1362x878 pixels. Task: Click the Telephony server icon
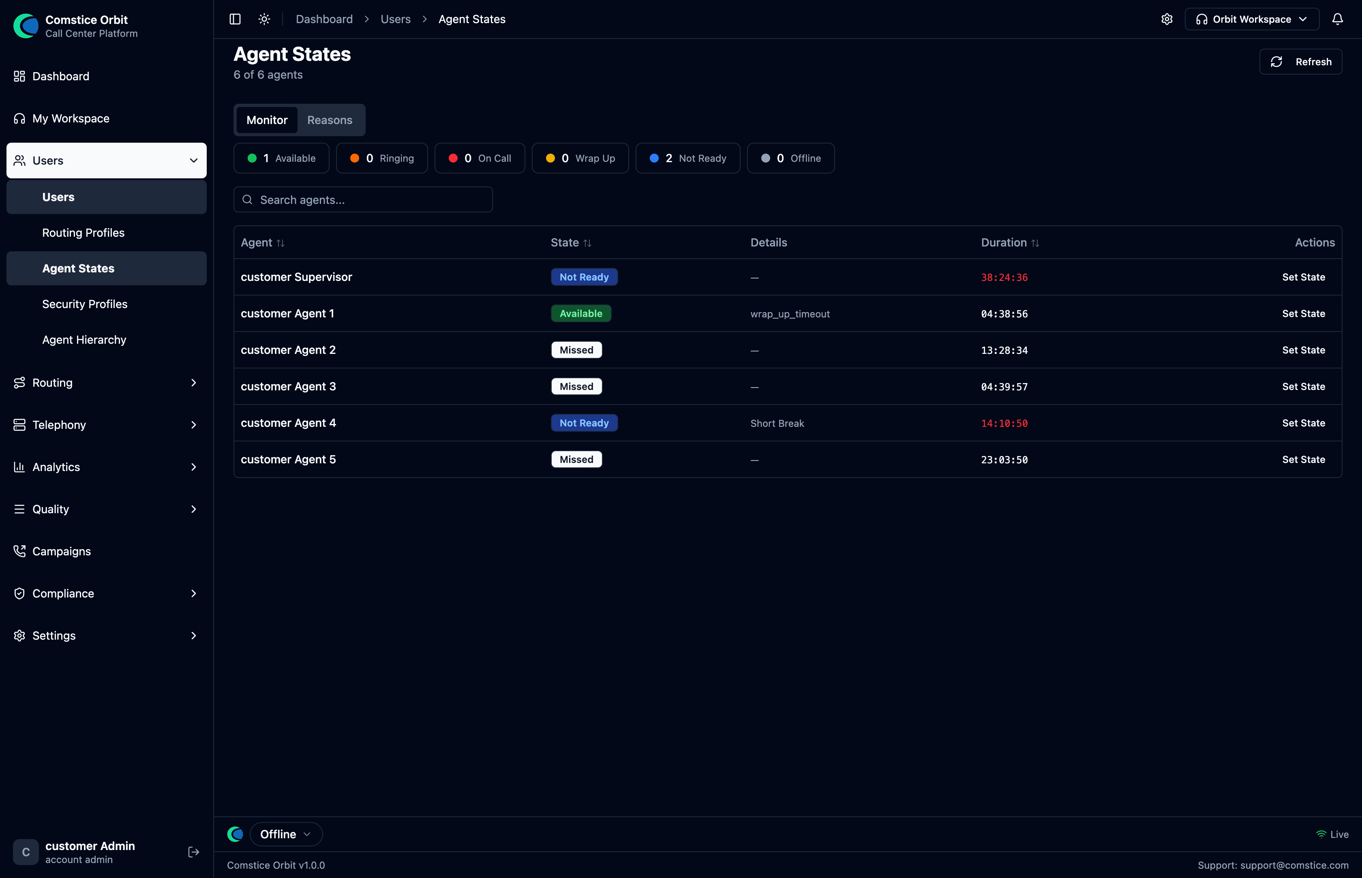[x=19, y=425]
